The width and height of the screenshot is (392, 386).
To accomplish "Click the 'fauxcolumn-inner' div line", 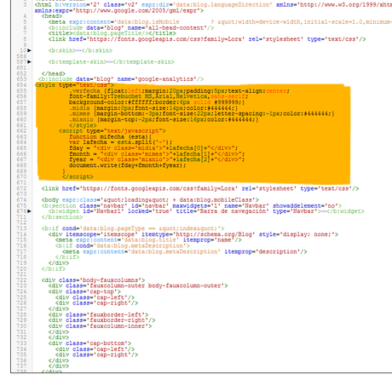I will click(x=100, y=326).
